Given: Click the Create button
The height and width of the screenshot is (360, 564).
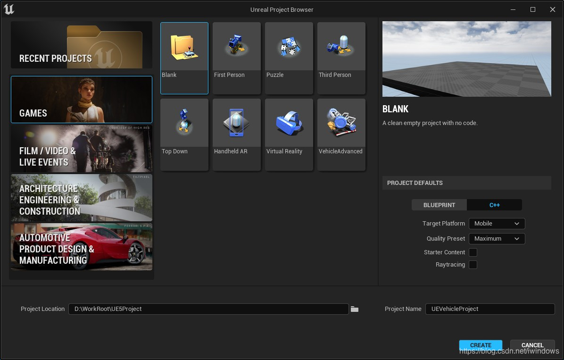Looking at the screenshot, I should tap(481, 345).
